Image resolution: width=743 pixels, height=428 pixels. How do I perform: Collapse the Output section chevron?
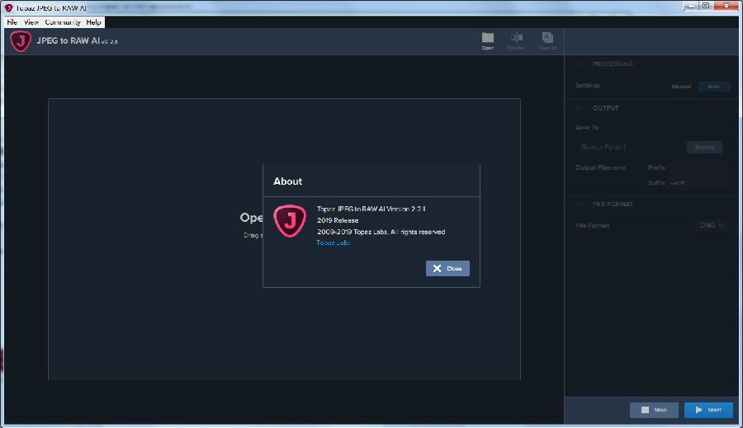point(578,108)
